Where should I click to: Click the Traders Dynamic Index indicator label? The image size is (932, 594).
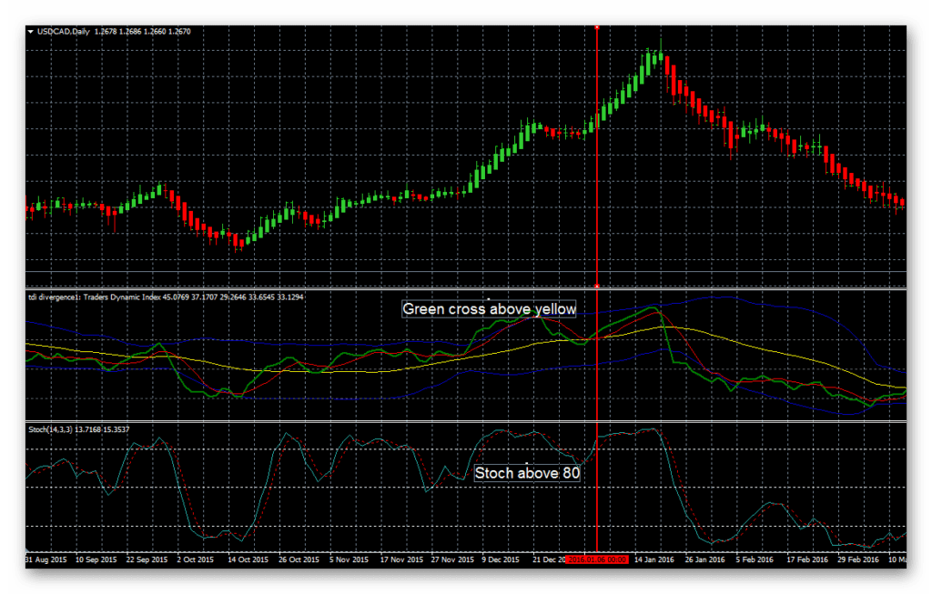tap(166, 297)
